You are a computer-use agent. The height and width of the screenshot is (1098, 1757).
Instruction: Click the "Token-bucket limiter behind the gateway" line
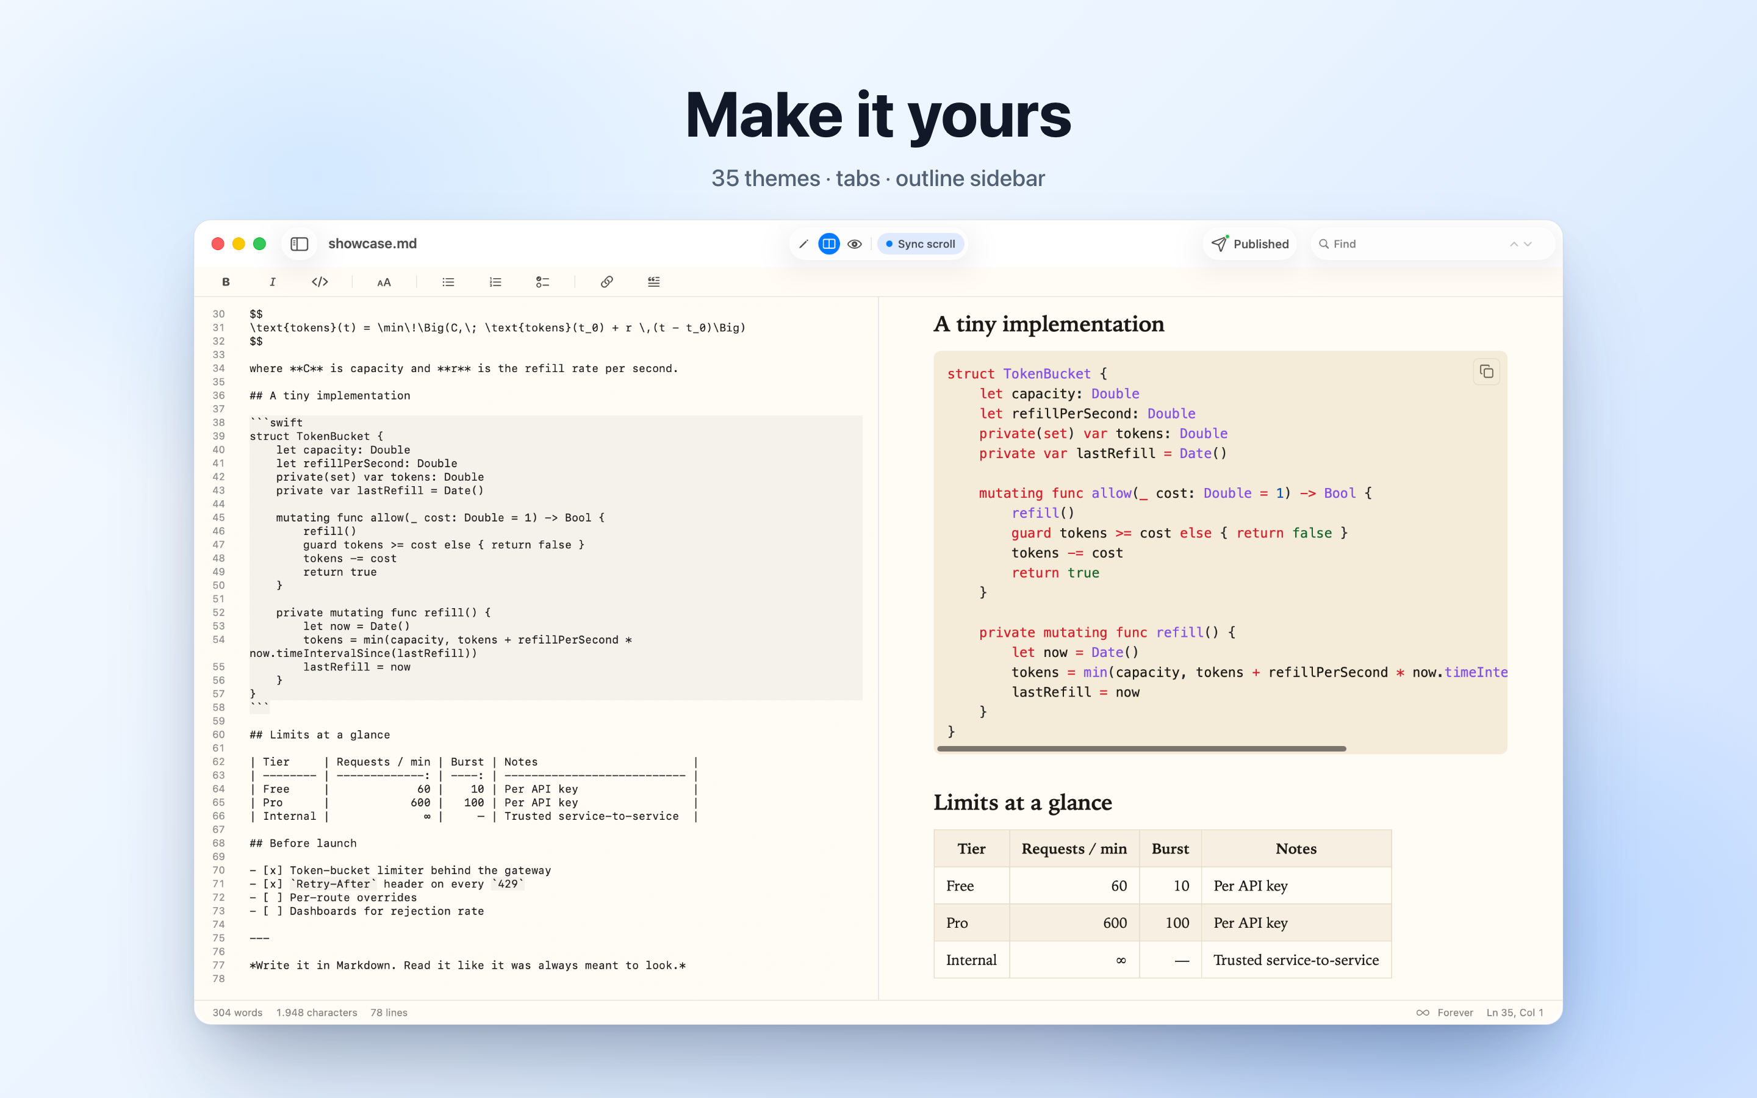click(x=400, y=870)
